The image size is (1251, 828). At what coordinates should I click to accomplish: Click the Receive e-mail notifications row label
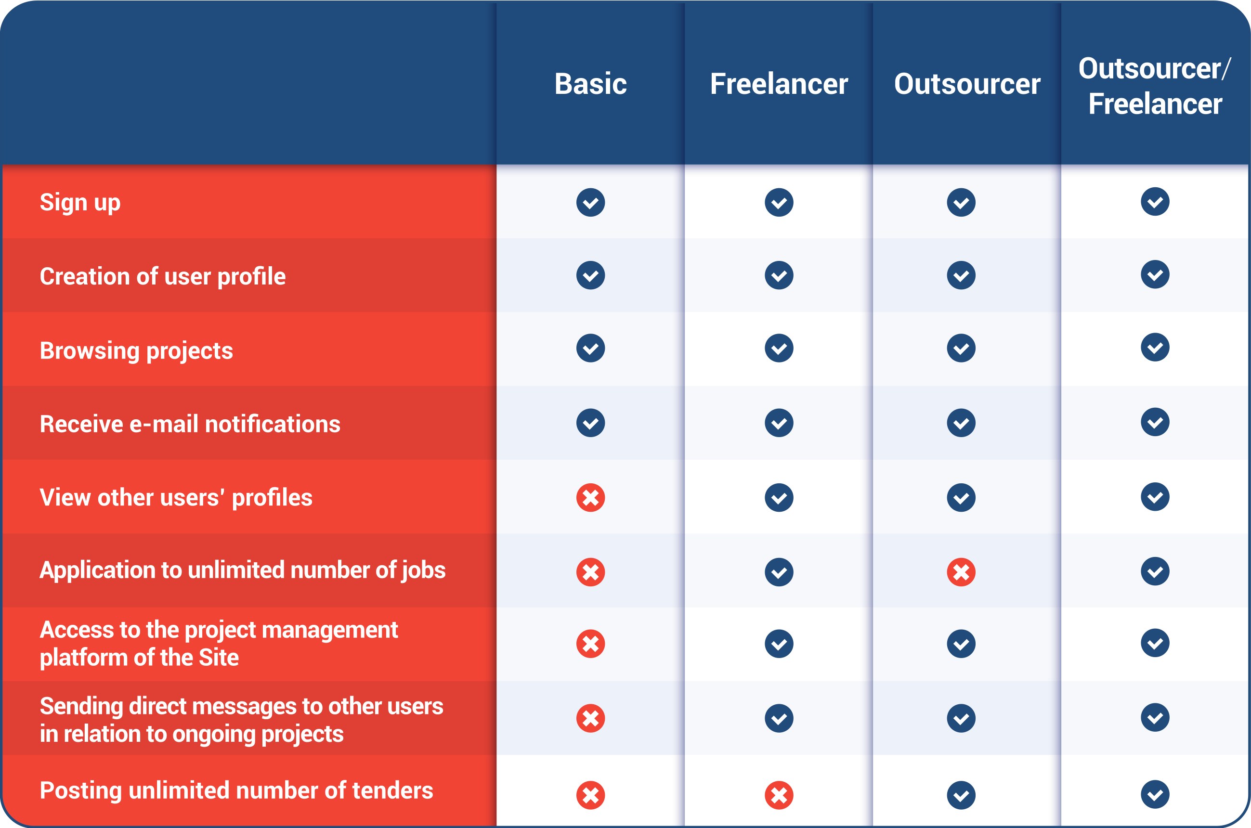(x=190, y=424)
